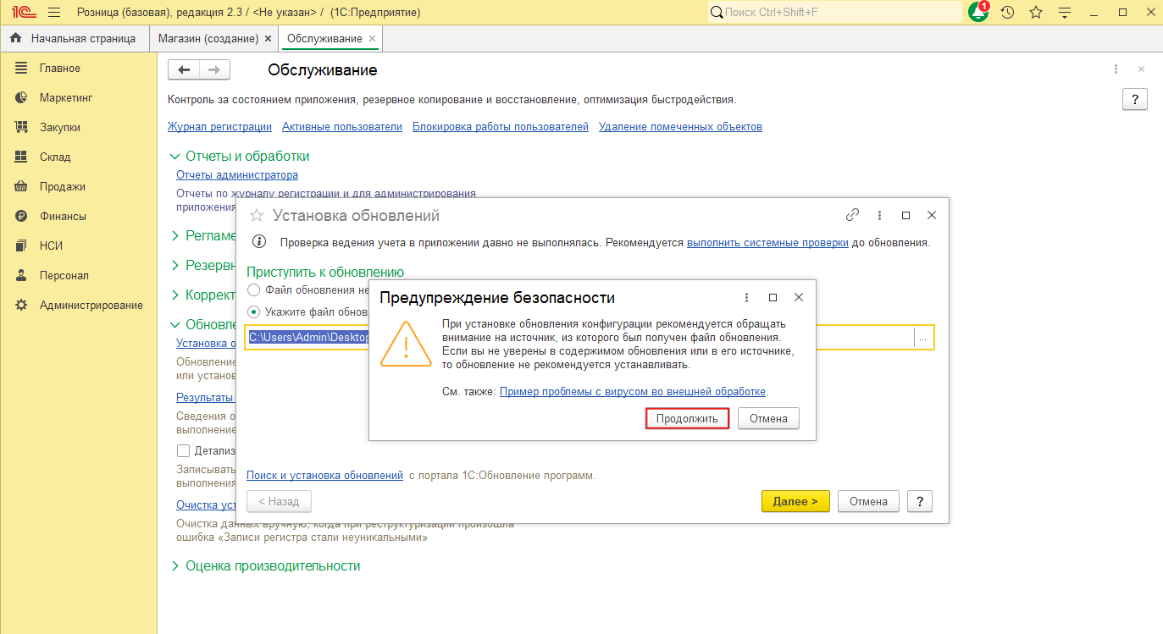Close the Обслуживание page with the X
1163x634 pixels.
(x=1141, y=69)
